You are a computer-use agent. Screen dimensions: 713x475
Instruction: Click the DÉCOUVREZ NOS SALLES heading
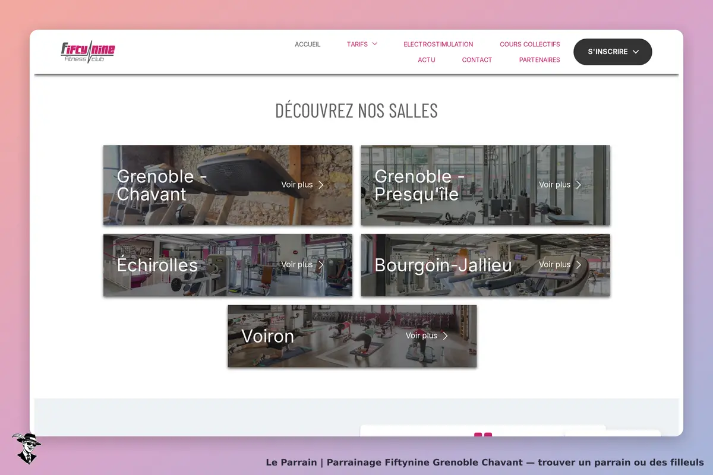coord(356,110)
